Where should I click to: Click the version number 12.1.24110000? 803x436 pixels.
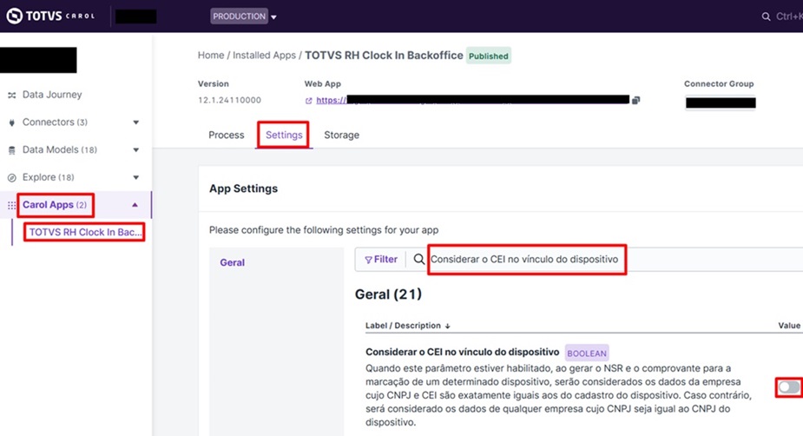tap(229, 101)
